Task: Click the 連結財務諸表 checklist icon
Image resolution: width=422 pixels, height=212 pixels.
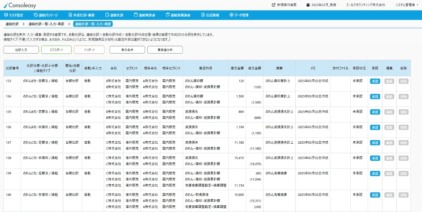Action: pyautogui.click(x=168, y=15)
